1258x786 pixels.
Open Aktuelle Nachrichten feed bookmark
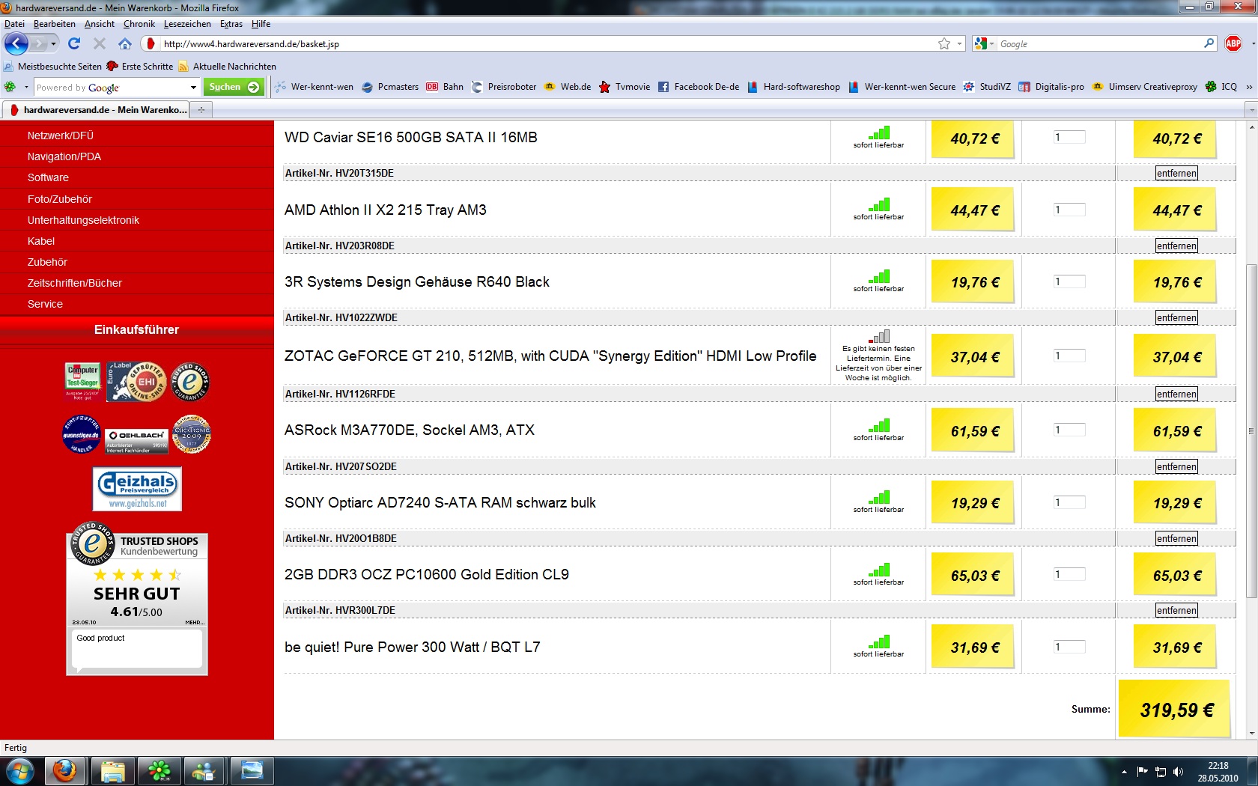(227, 67)
